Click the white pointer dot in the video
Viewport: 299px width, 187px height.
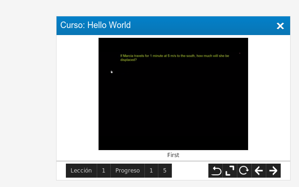(x=112, y=72)
